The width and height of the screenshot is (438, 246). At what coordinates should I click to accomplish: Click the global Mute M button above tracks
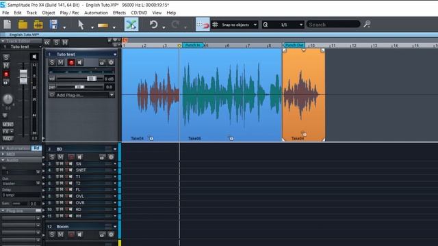pos(65,42)
